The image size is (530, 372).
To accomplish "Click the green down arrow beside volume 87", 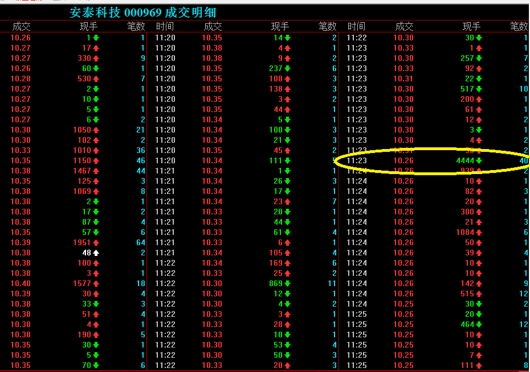I will pyautogui.click(x=96, y=222).
